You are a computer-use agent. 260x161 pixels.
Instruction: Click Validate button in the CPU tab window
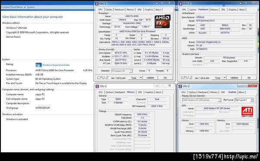[x=150, y=78]
